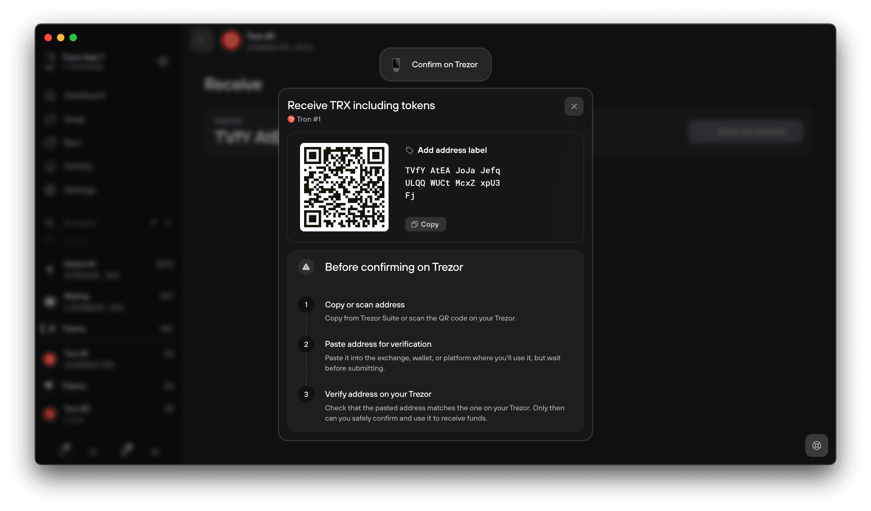The height and width of the screenshot is (511, 871).
Task: Click the QR code image
Action: tap(344, 187)
